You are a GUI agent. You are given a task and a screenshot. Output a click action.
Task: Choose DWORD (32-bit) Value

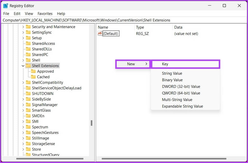point(185,87)
